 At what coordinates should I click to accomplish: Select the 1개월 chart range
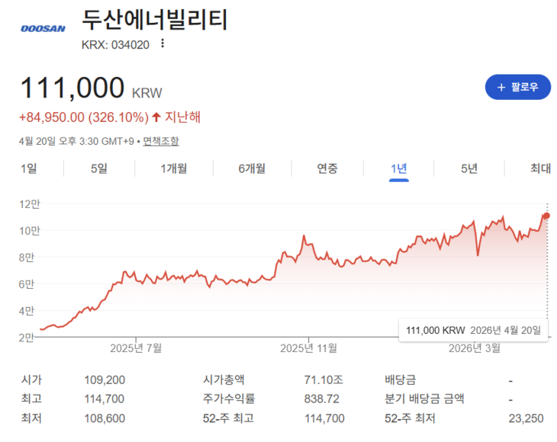pyautogui.click(x=174, y=168)
